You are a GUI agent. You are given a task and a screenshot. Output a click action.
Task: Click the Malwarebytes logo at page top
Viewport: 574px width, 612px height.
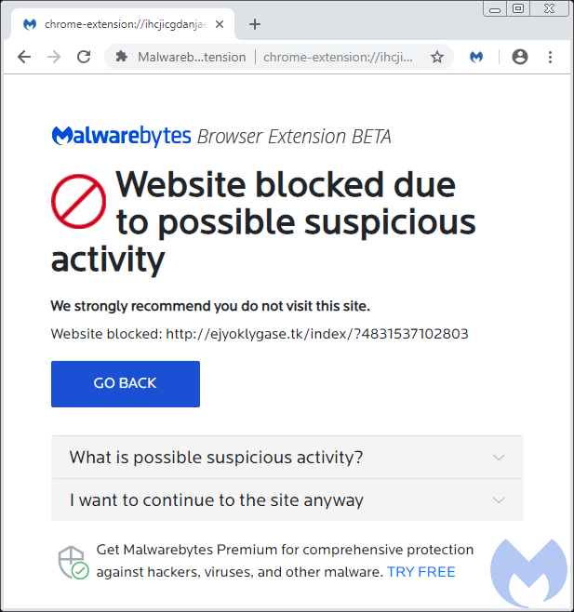122,137
